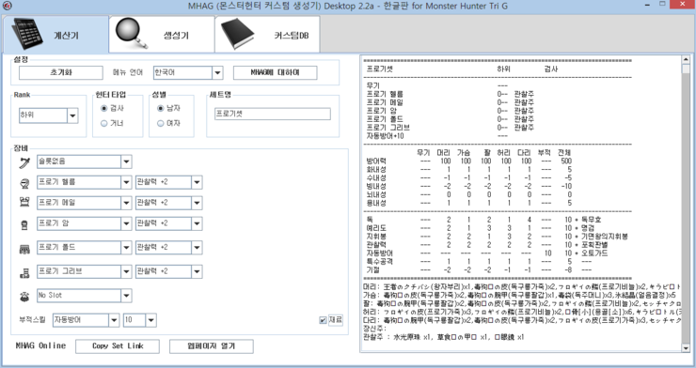Image resolution: width=696 pixels, height=368 pixels.
Task: Click the magnifying glass icon on 생성기 tab
Action: point(132,34)
